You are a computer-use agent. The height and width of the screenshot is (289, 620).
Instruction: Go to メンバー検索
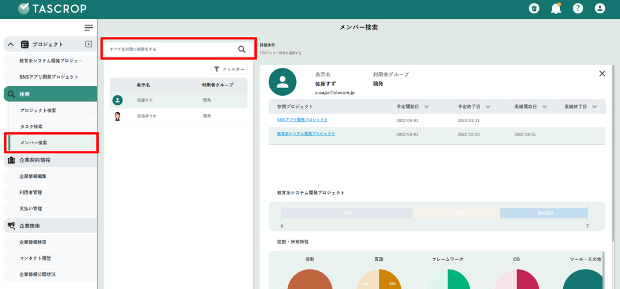tap(53, 143)
